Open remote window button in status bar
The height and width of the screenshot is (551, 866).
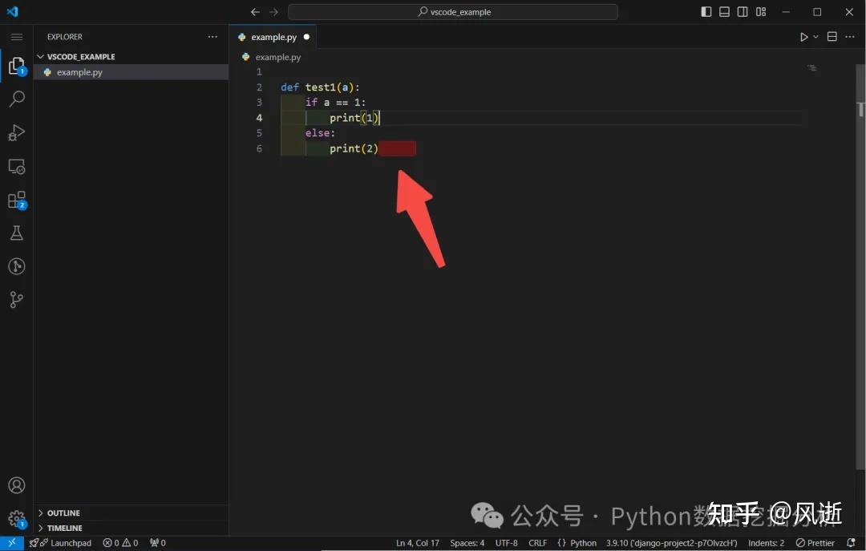pyautogui.click(x=11, y=543)
